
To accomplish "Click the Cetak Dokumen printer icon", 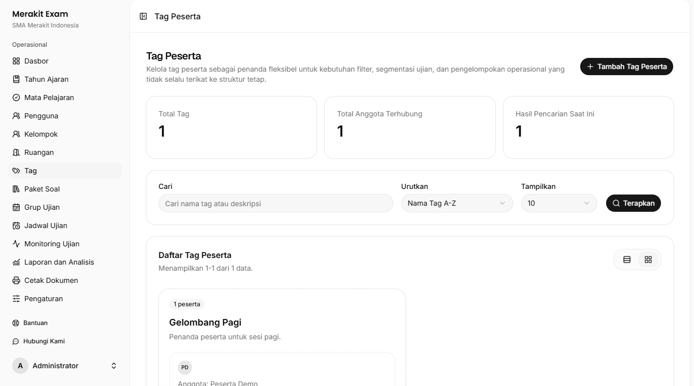I will click(x=16, y=280).
